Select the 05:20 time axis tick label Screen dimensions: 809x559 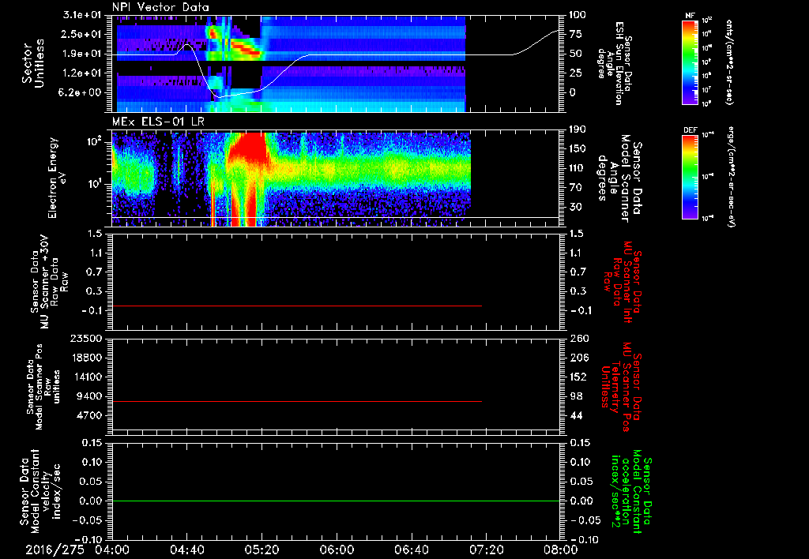262,550
